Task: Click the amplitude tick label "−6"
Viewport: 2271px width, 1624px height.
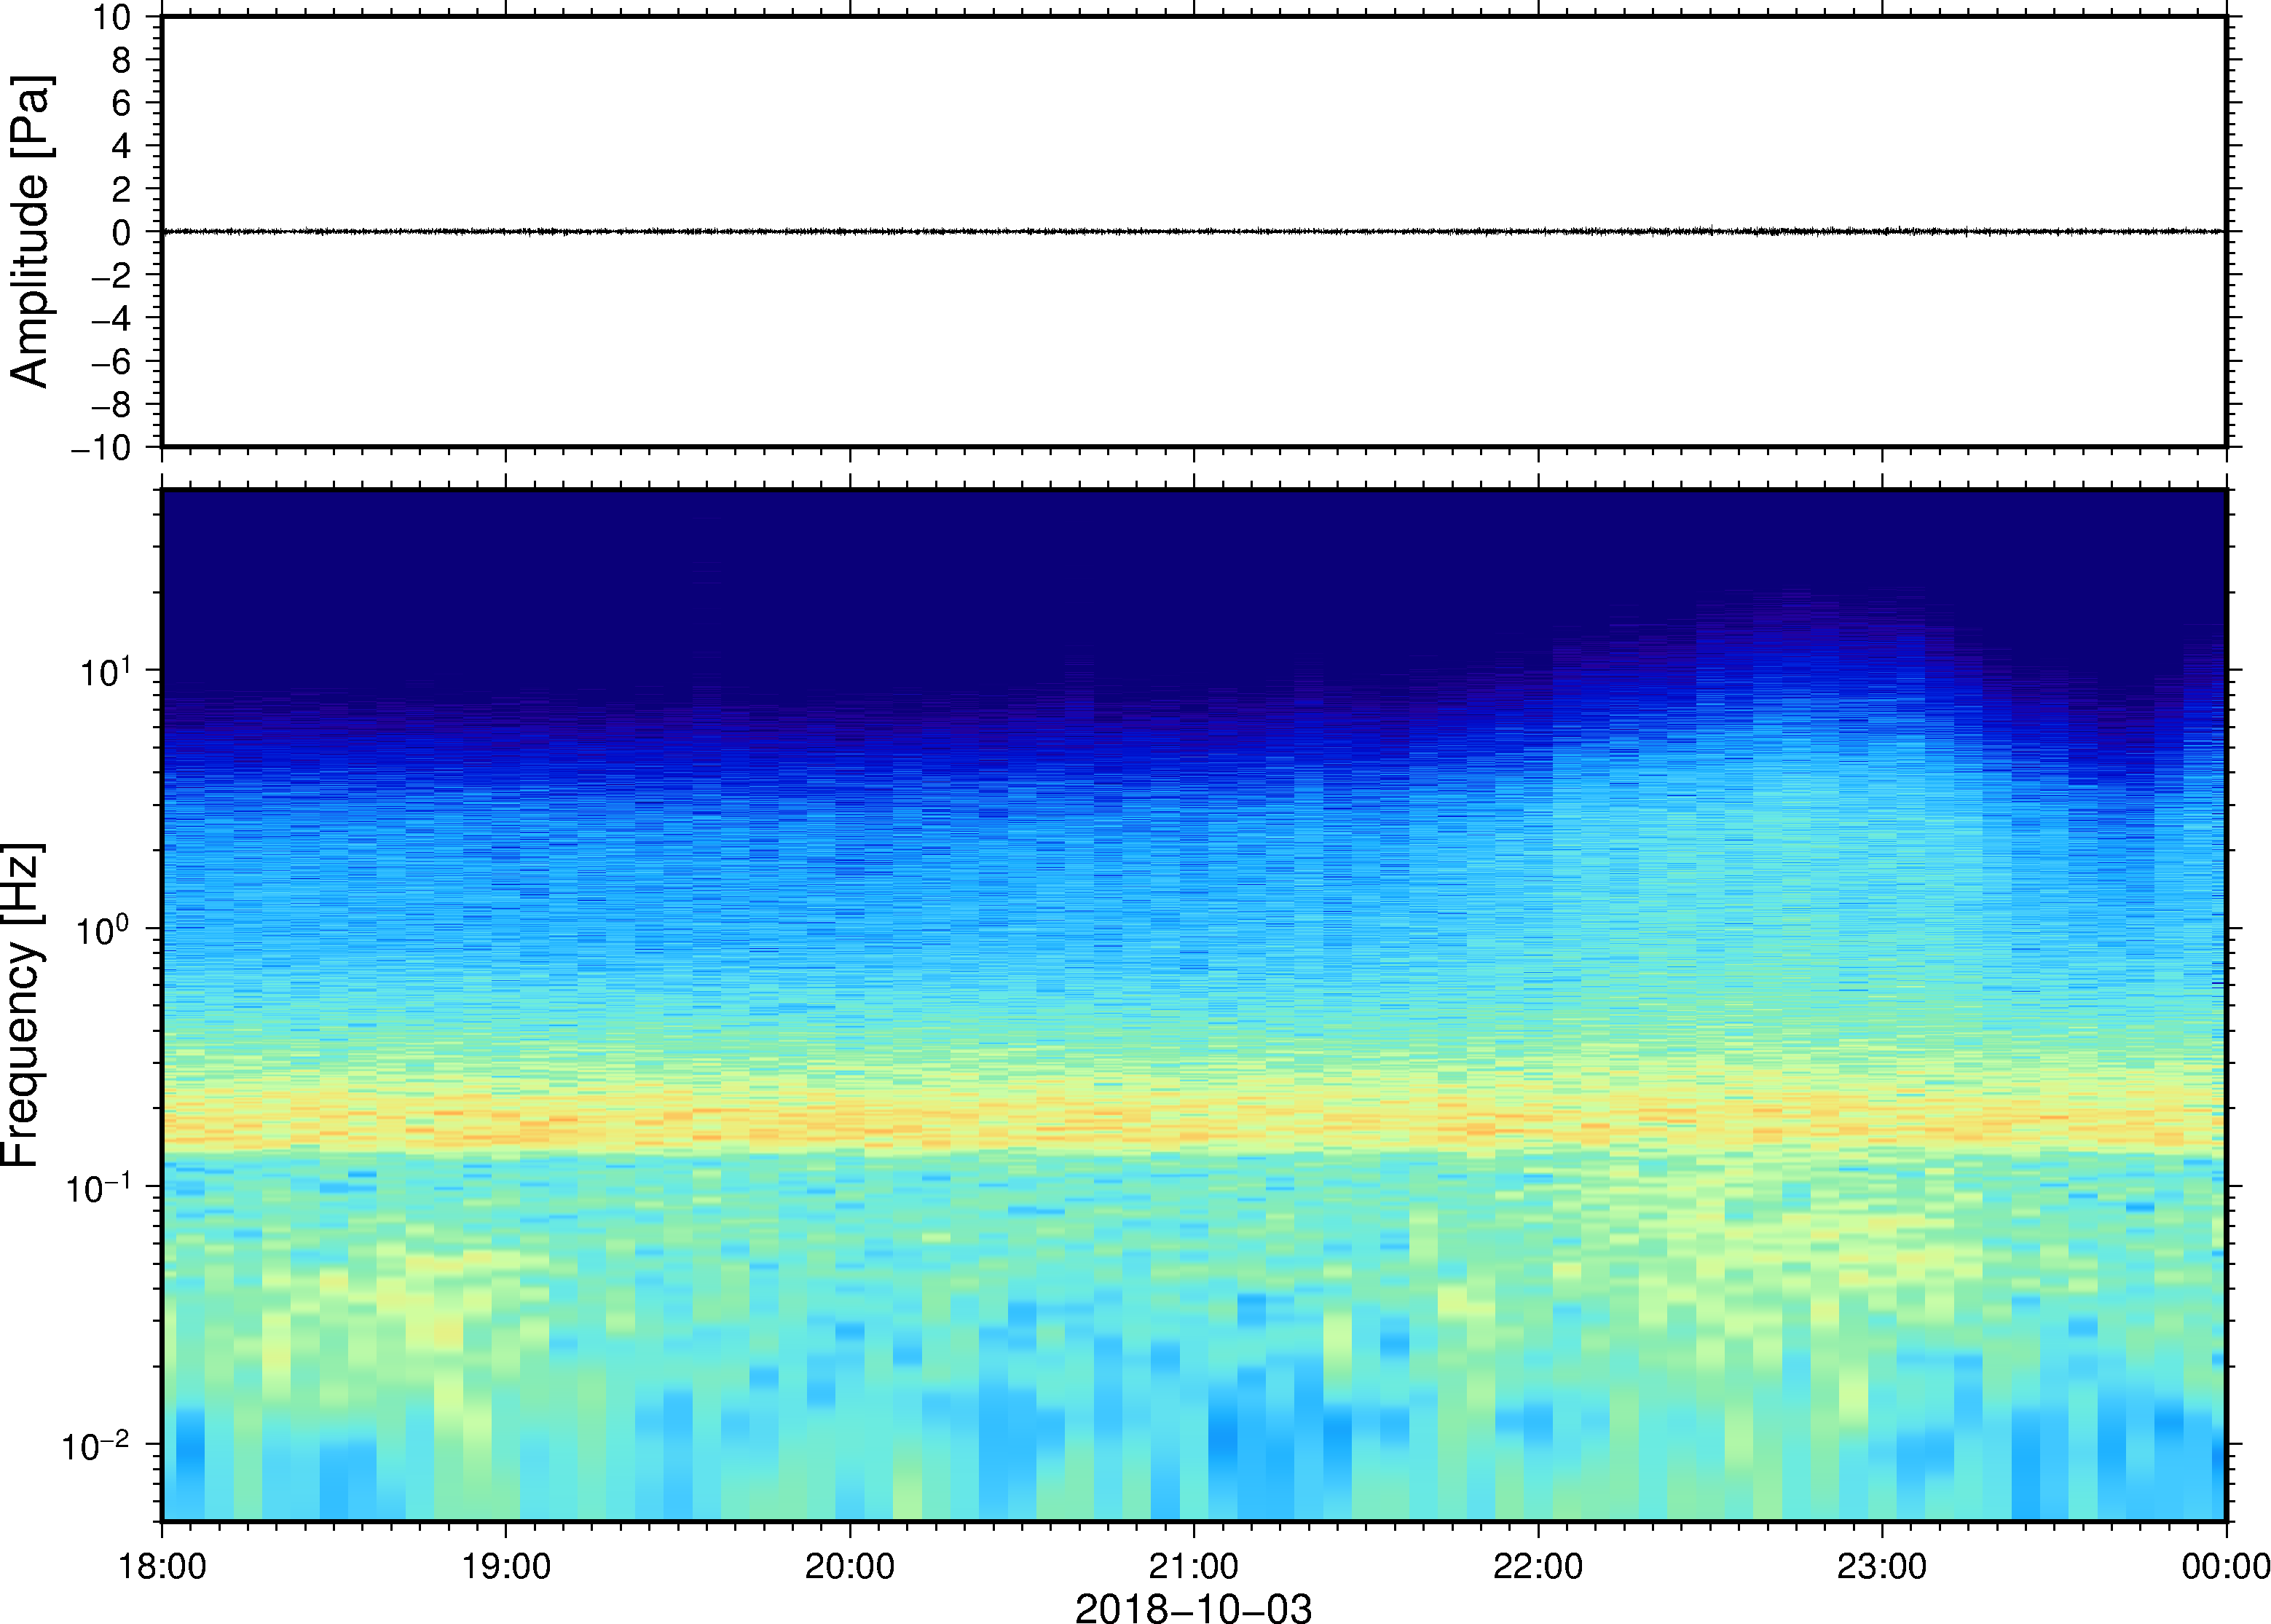Action: (111, 361)
